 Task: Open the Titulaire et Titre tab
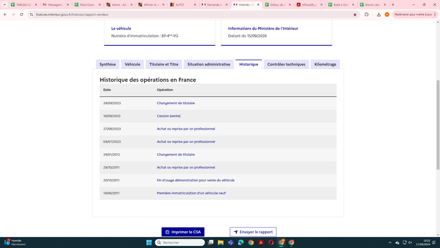pos(164,64)
